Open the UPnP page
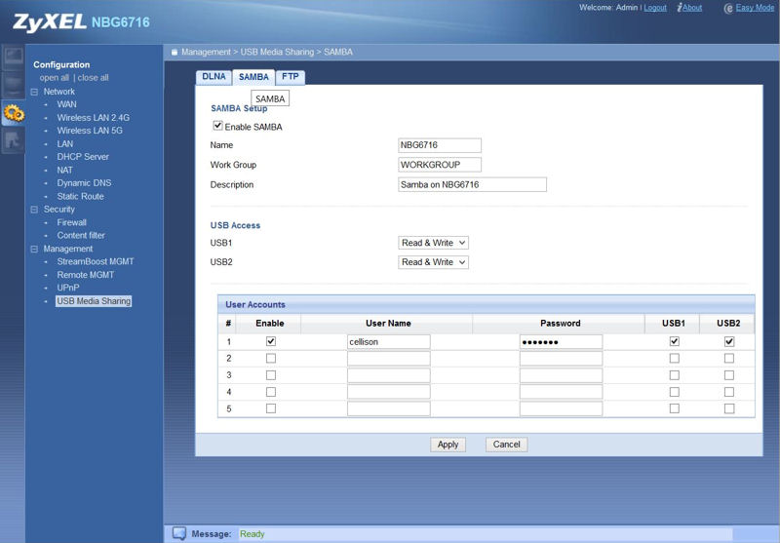The image size is (780, 543). [x=67, y=288]
